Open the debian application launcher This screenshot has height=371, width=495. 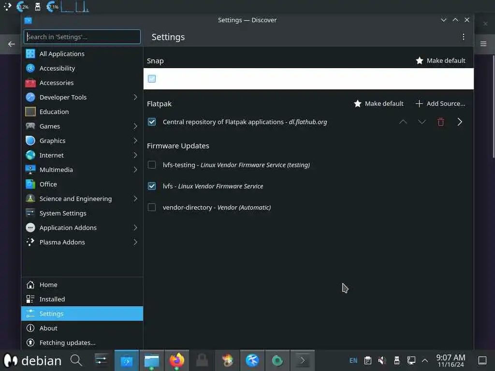[32, 360]
